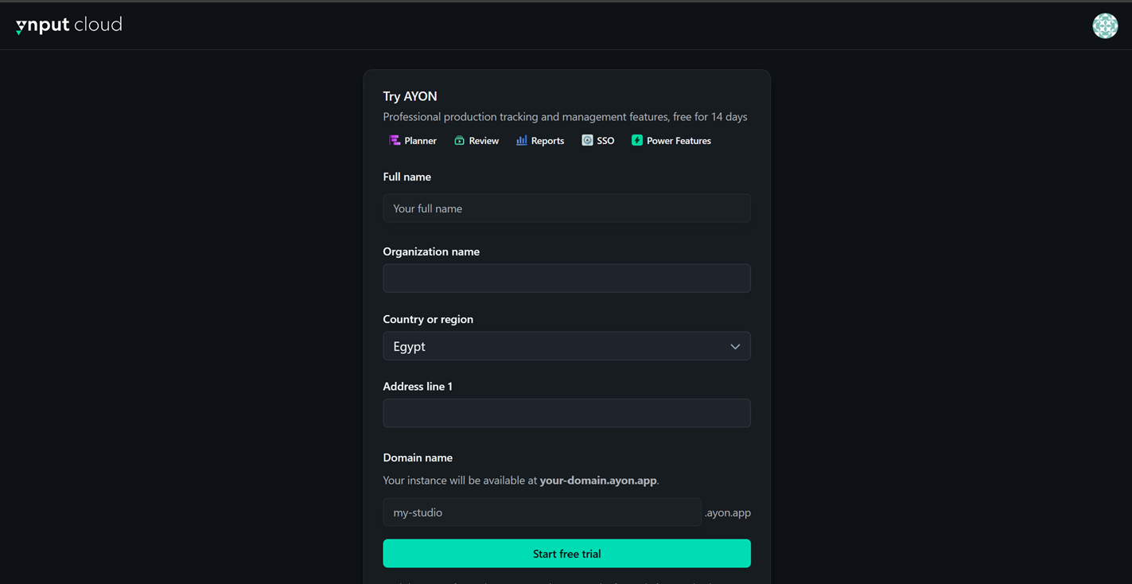The height and width of the screenshot is (584, 1132).
Task: Focus the Full name input field
Action: (x=566, y=208)
